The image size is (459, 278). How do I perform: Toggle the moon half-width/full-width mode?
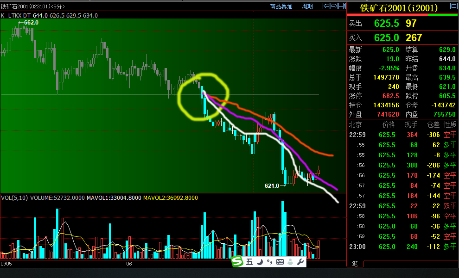(x=260, y=262)
